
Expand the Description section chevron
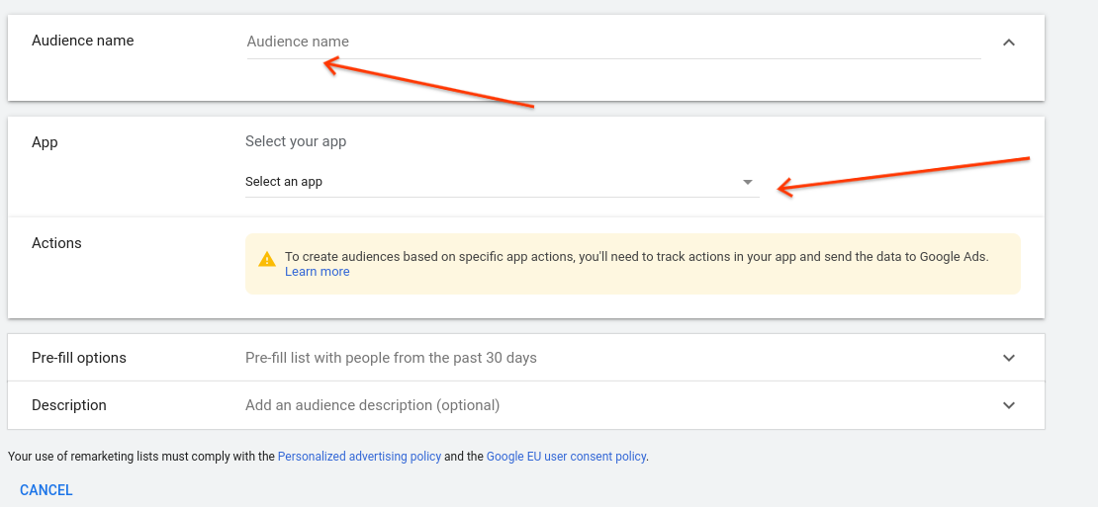(x=1008, y=405)
